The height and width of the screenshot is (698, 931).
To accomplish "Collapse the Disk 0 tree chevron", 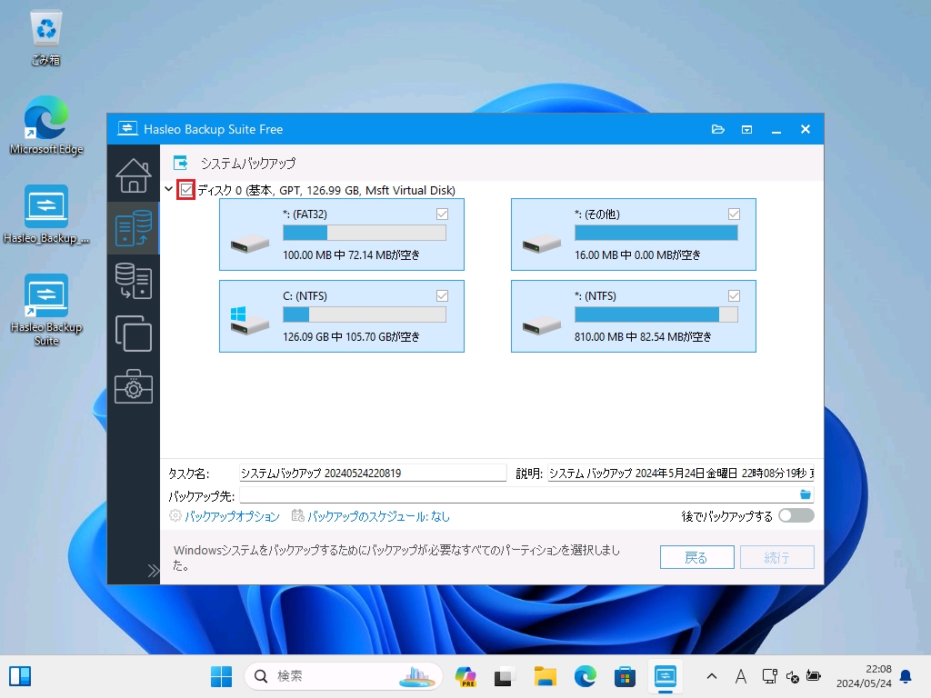I will coord(168,189).
